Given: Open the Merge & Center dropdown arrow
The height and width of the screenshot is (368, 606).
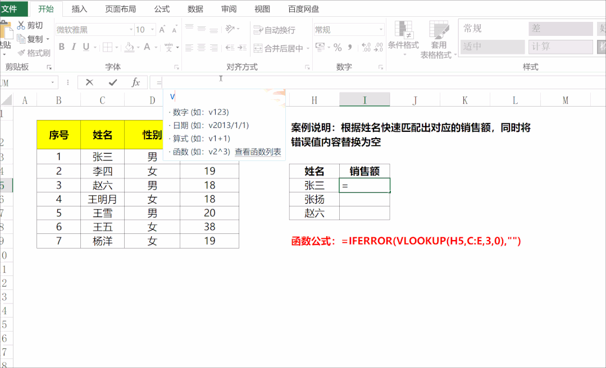Looking at the screenshot, I should pyautogui.click(x=308, y=48).
